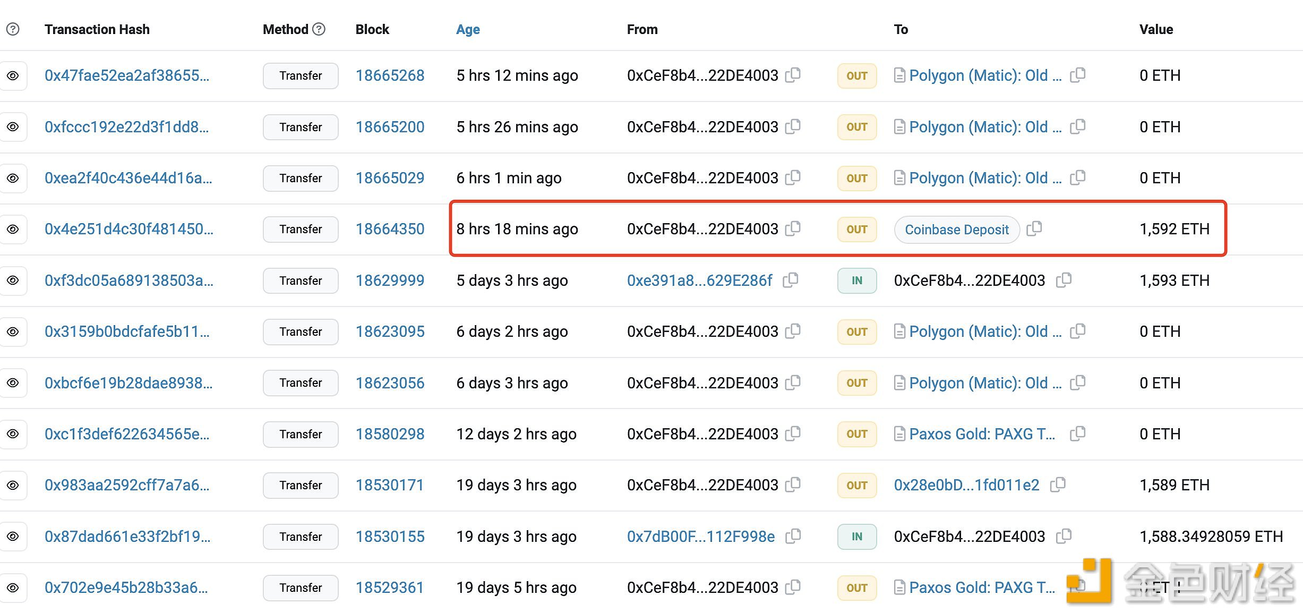Viewport: 1303px width, 612px height.
Task: Preview transaction 0xbcf6e19b28dae8938 with eye icon
Action: pyautogui.click(x=13, y=383)
